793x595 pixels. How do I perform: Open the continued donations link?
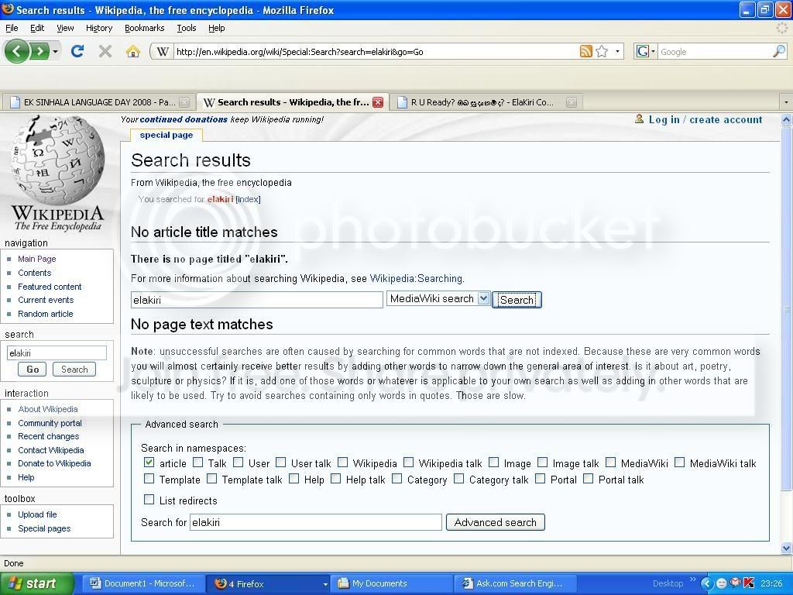click(184, 119)
